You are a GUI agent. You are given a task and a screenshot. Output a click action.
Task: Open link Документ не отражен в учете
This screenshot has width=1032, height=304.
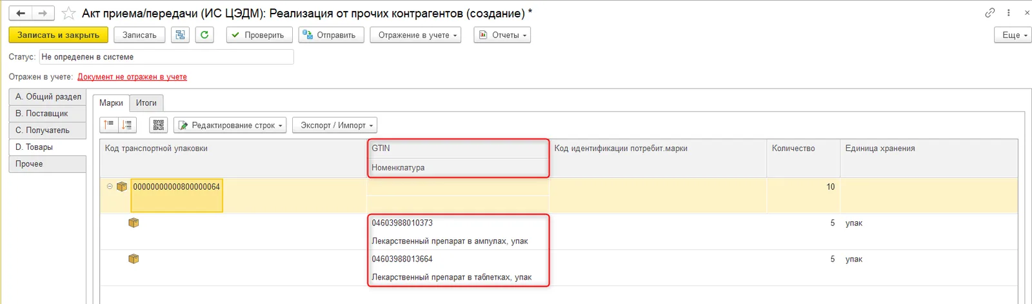(132, 77)
